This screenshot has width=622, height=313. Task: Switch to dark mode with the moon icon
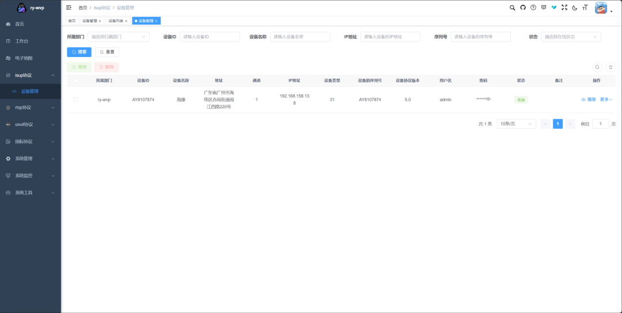575,7
